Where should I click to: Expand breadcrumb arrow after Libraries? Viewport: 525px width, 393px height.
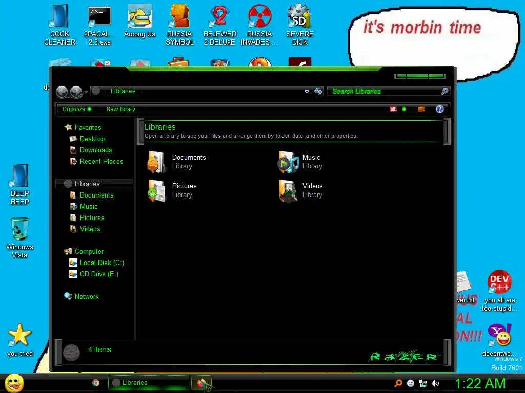pyautogui.click(x=142, y=91)
